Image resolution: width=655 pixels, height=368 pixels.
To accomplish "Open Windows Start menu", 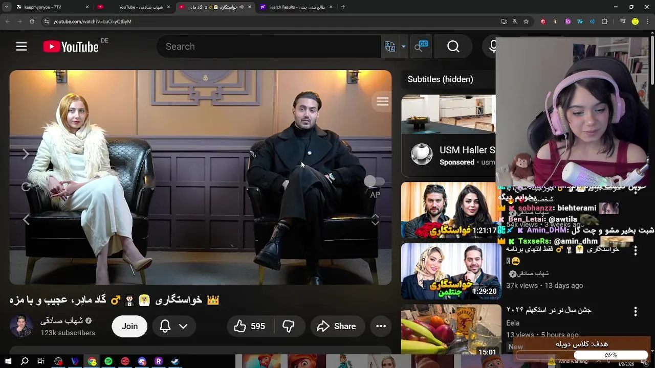I will [8, 361].
